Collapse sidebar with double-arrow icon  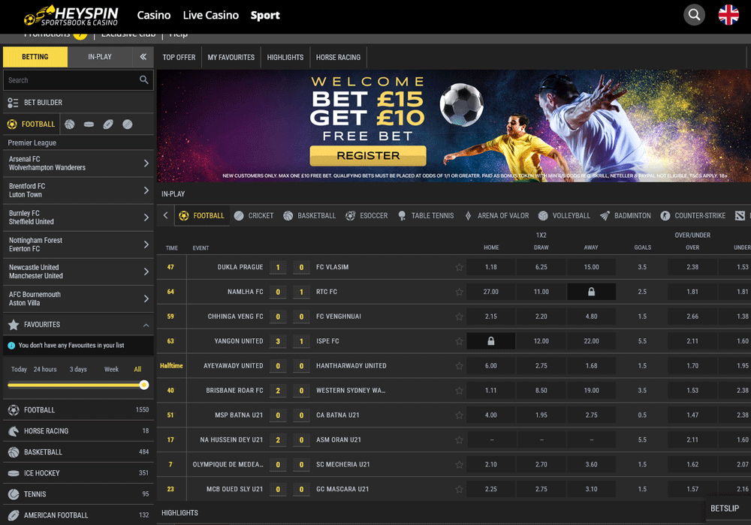pos(143,57)
